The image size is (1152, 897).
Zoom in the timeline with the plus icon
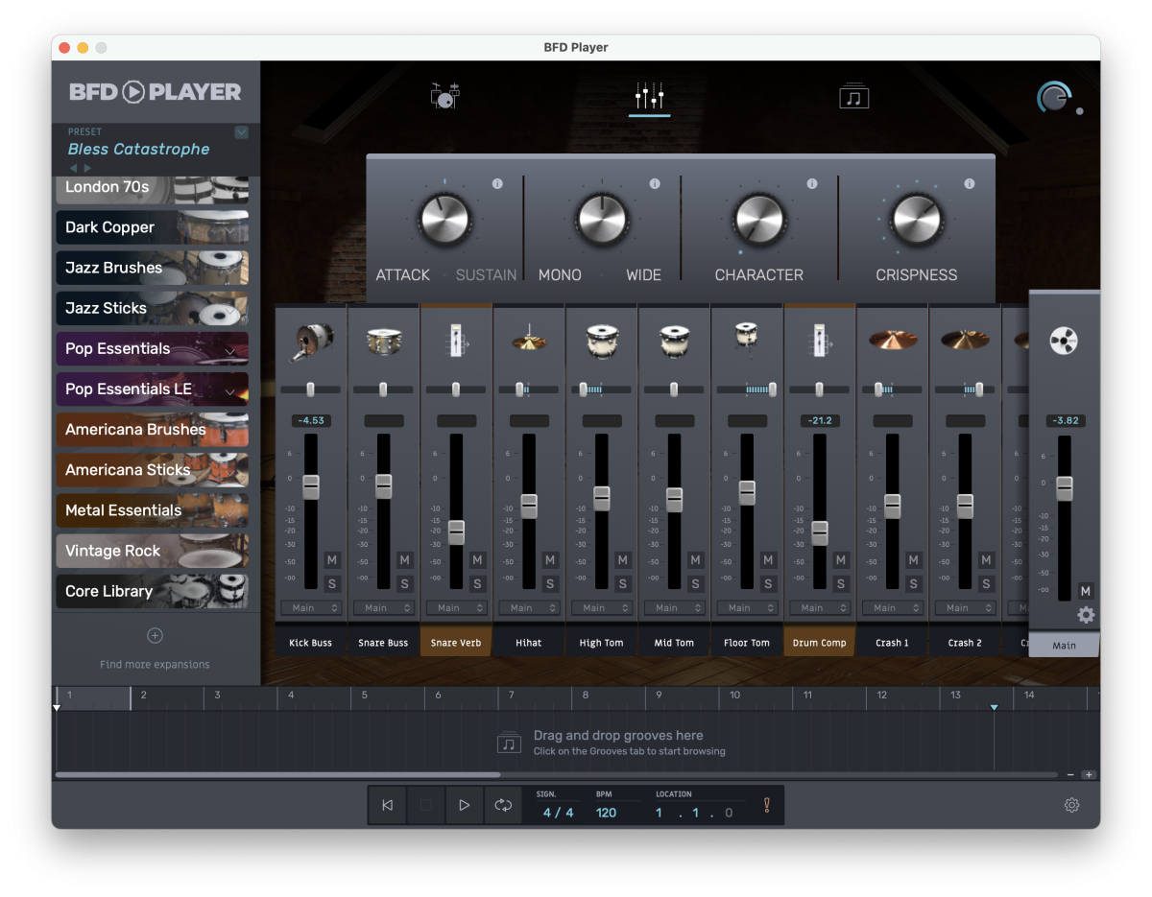[1088, 774]
